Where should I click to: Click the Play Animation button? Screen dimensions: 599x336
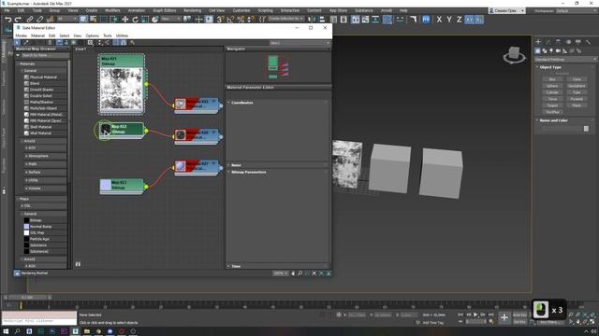point(475,315)
